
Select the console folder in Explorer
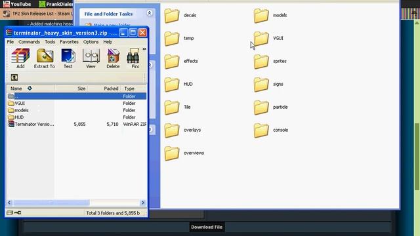(271, 130)
